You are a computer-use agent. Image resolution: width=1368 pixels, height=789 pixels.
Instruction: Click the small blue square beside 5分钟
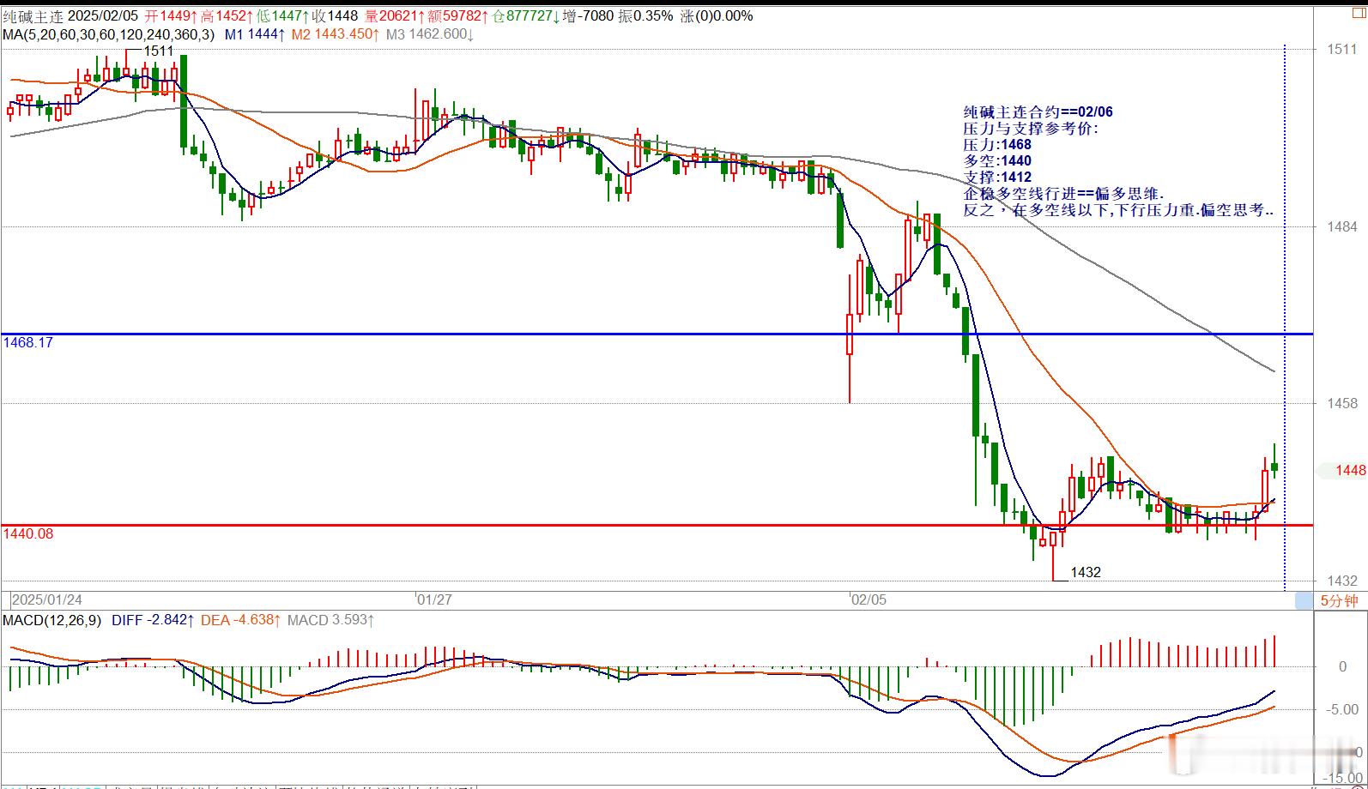point(1303,601)
